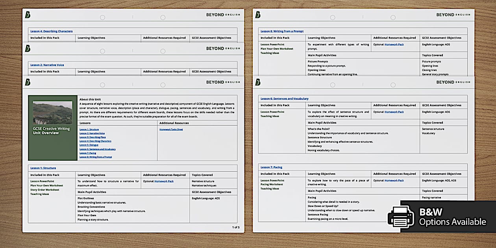Click the Lesson 6: Sentences and Vocabulary table heading
The width and height of the screenshot is (496, 248).
[x=284, y=99]
